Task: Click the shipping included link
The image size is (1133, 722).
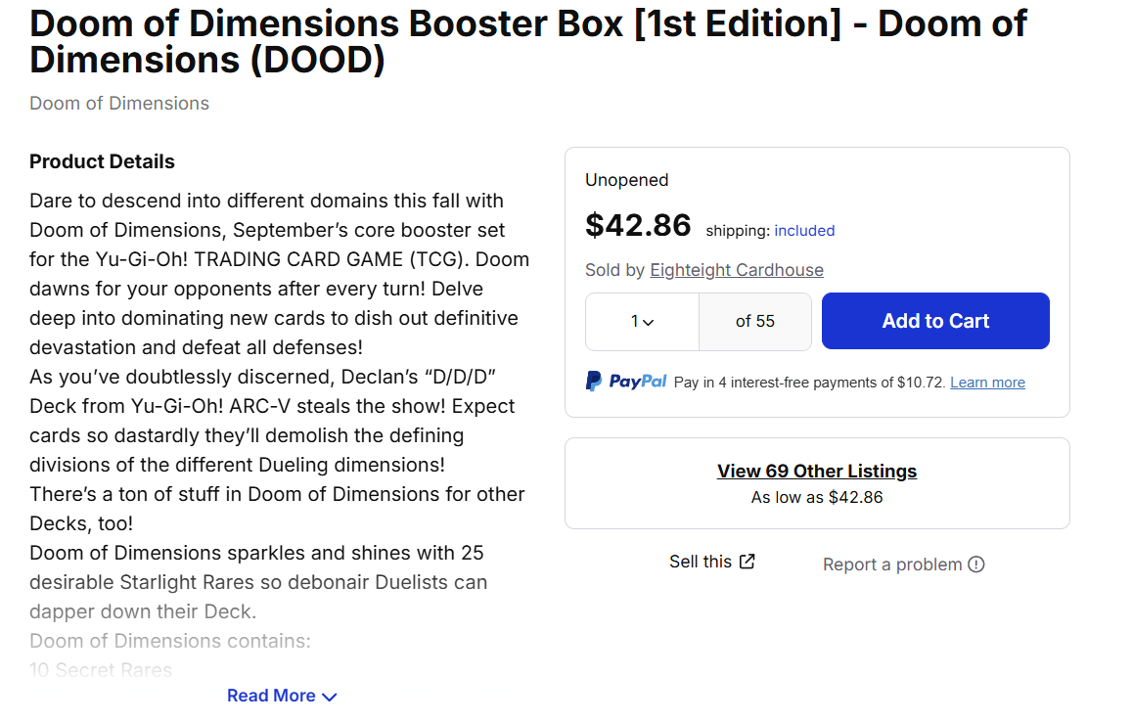Action: [804, 231]
